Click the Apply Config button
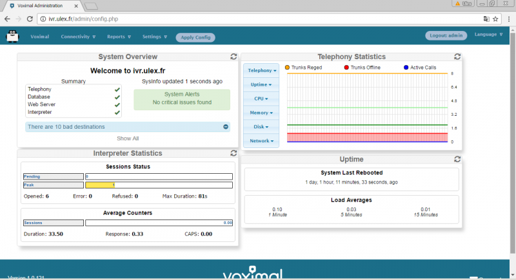The width and height of the screenshot is (516, 280). click(x=195, y=37)
